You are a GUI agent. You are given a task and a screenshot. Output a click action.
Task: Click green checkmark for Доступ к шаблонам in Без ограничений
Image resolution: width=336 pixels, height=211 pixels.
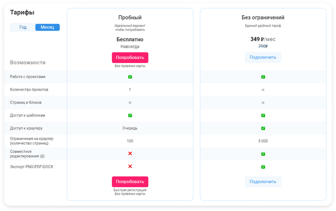point(263,115)
